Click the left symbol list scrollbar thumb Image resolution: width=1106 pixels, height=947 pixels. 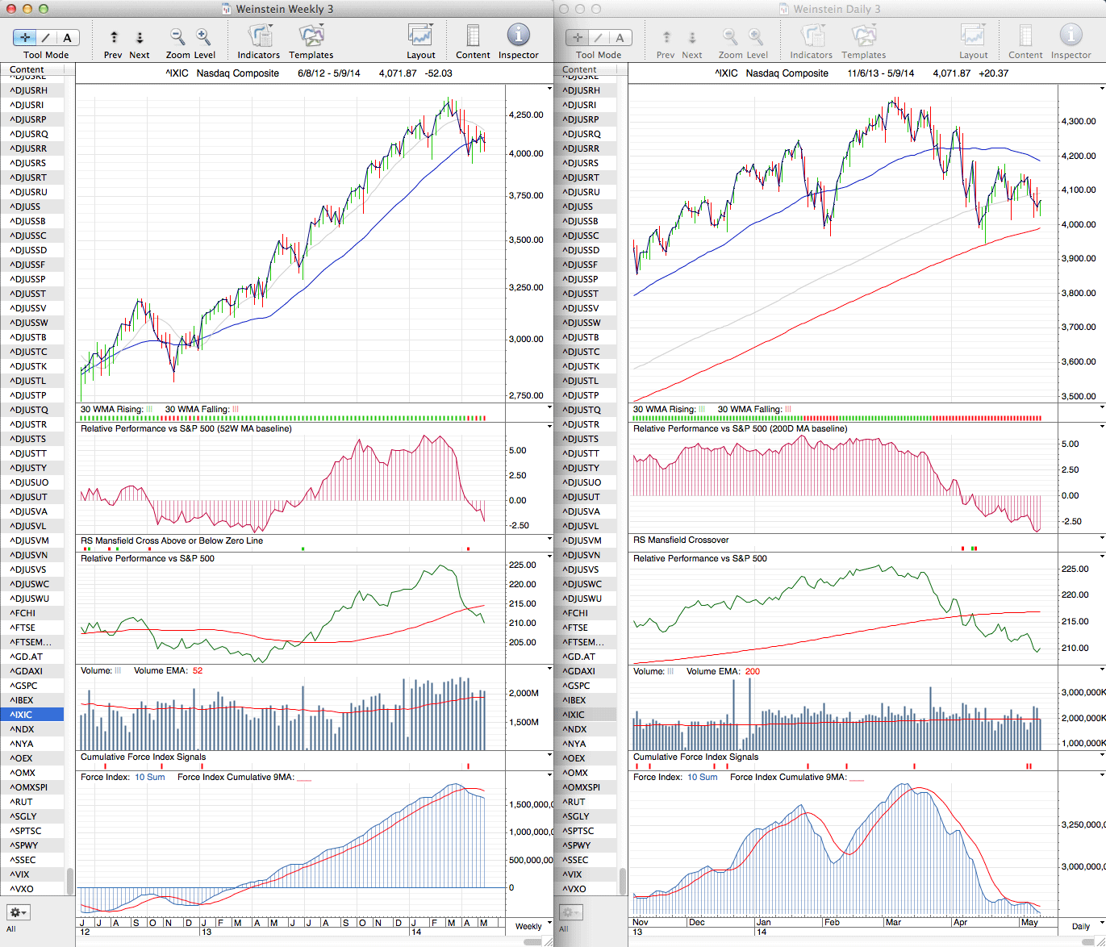70,880
